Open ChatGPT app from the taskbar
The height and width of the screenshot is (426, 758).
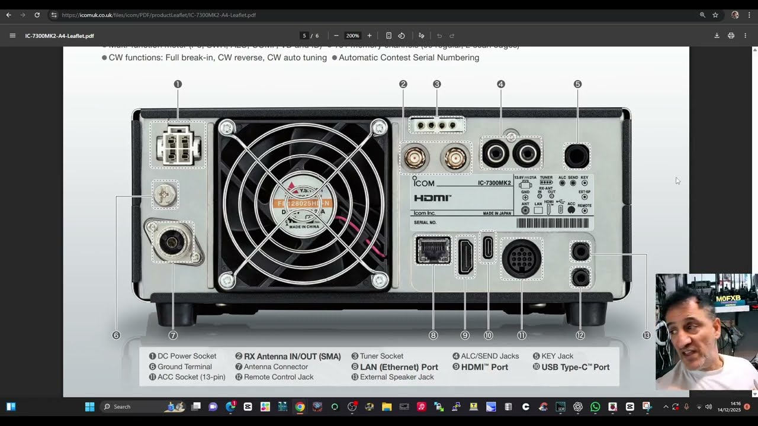[x=578, y=406]
